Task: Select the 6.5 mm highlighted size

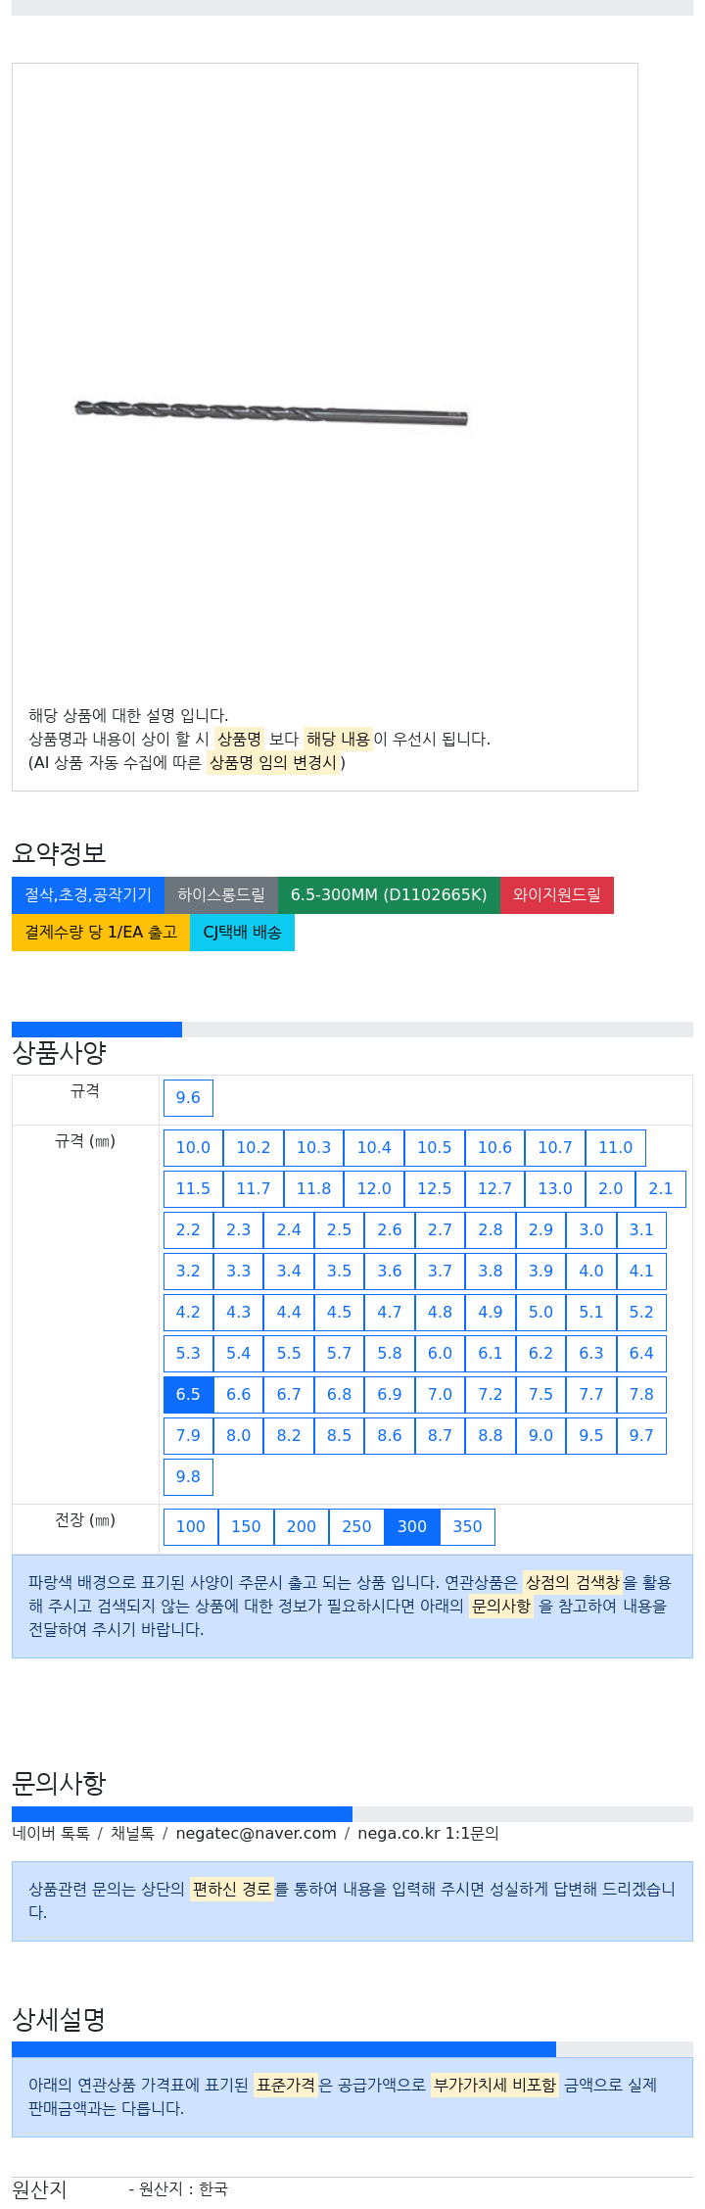Action: tap(188, 1394)
